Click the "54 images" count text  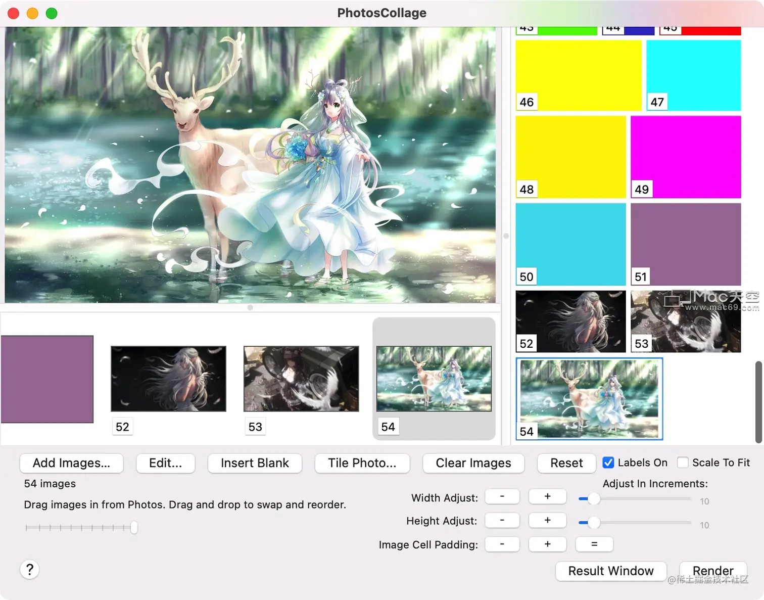(50, 484)
